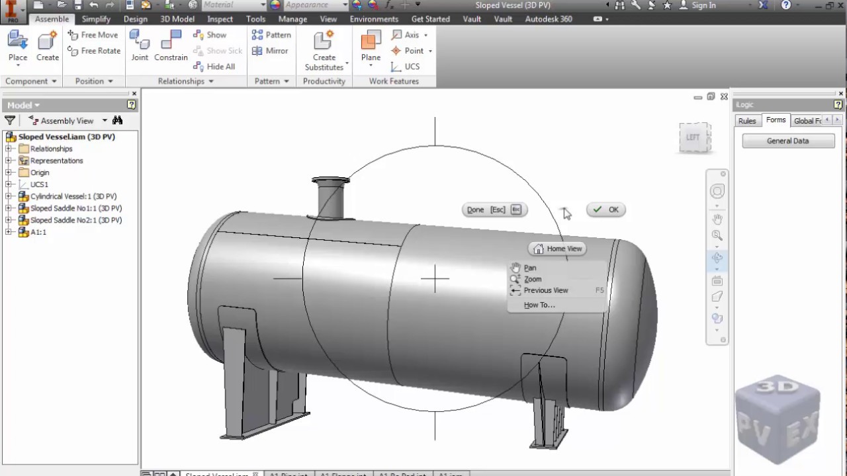847x476 pixels.
Task: Click the binoculars find icon in browser
Action: point(117,120)
